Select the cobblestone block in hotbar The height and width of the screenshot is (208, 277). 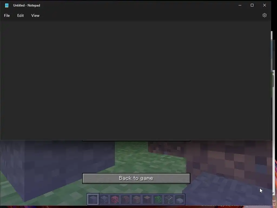[x=104, y=199]
